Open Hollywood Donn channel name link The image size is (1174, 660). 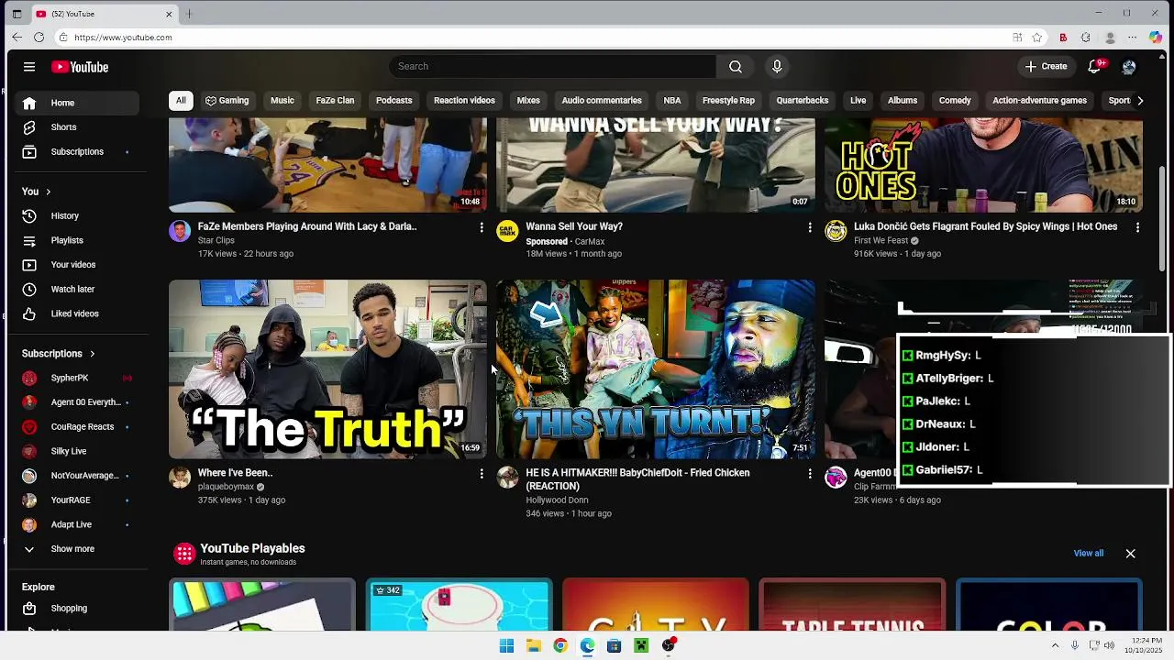click(x=557, y=500)
